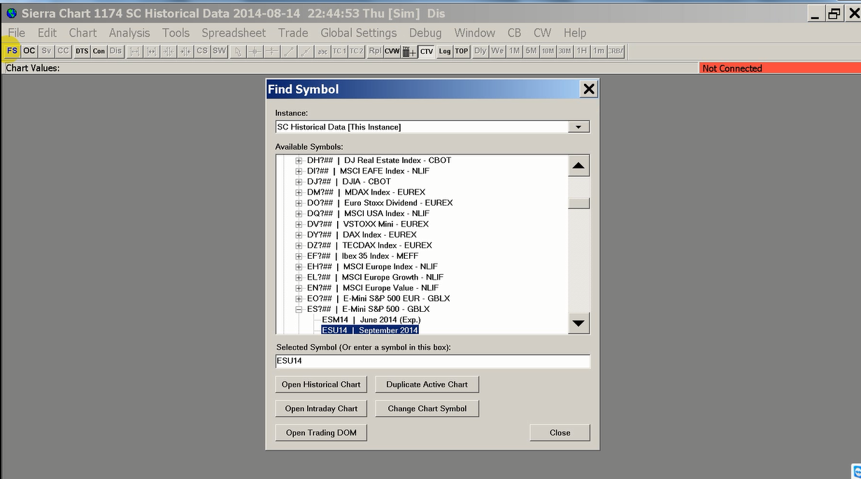Click the CC toolbar button
Viewport: 861px width, 479px height.
tap(64, 51)
